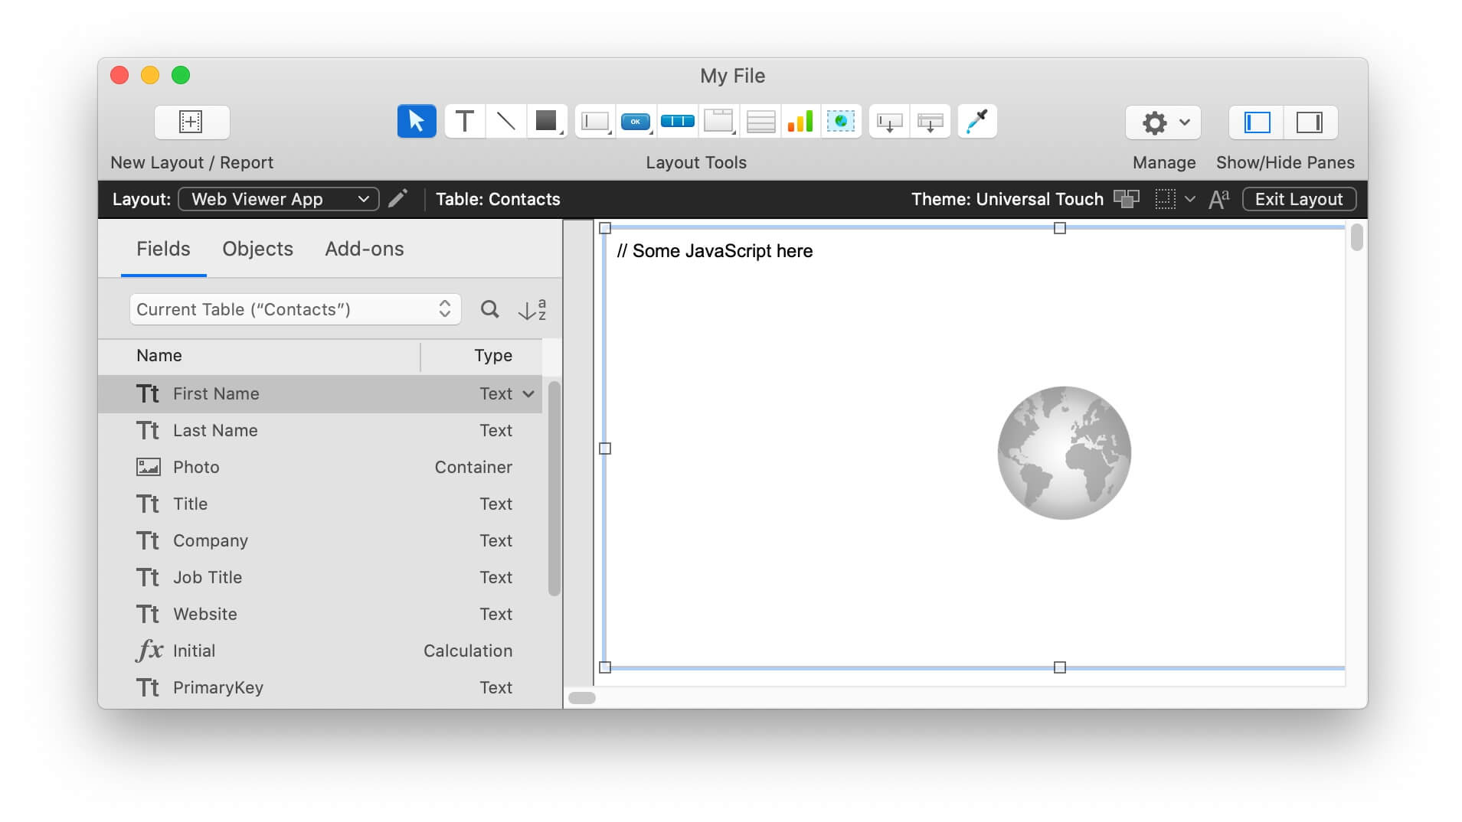This screenshot has width=1462, height=822.
Task: Select the Button tool with OK icon
Action: (x=635, y=120)
